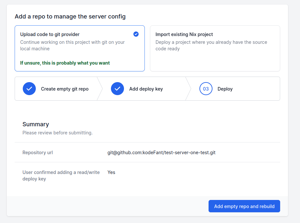
Task: Click the Yes deploy key confirmation value
Action: (x=111, y=172)
